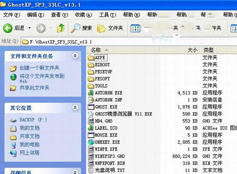This screenshot has width=237, height=174.
Task: Click the green Back arrow icon
Action: [x=8, y=28]
